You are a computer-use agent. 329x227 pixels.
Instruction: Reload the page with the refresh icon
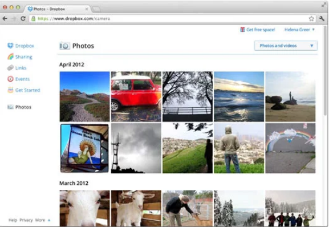point(23,19)
